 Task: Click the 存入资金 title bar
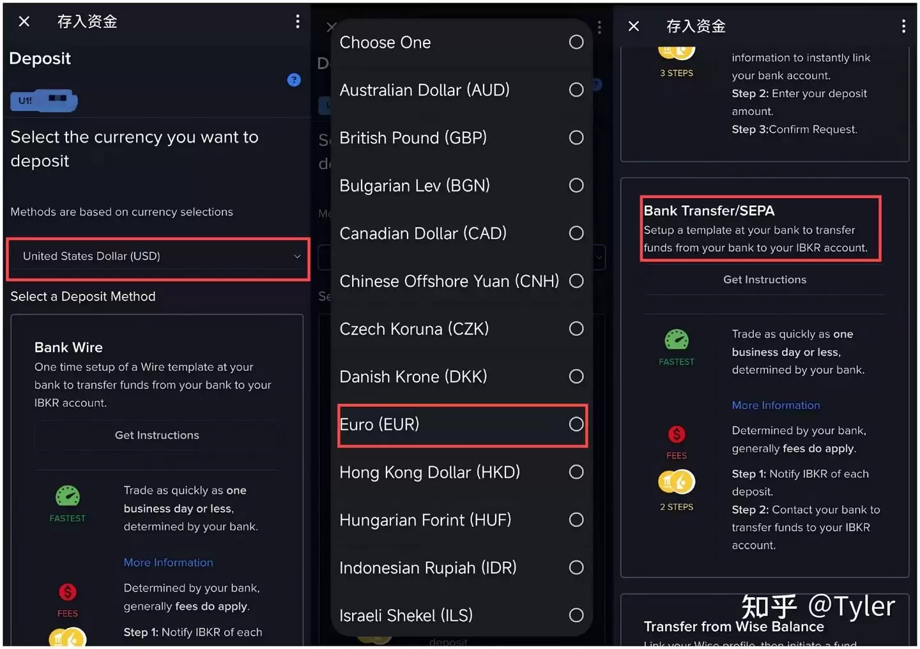(87, 21)
